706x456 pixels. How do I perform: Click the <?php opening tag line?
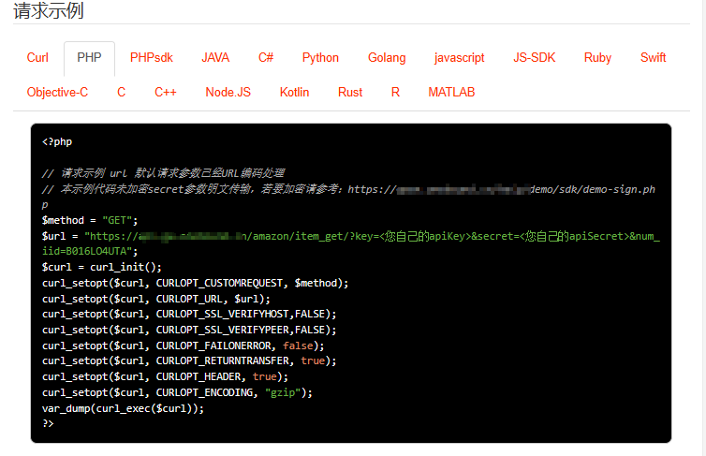(57, 141)
